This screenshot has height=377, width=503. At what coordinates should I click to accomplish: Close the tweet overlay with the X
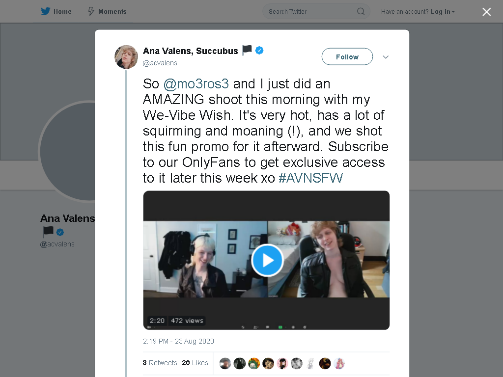tap(486, 12)
